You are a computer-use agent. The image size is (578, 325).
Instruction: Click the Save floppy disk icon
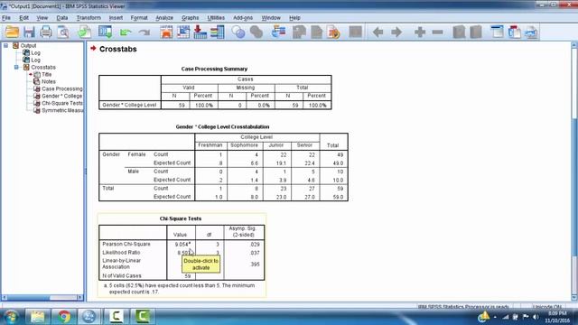29,32
